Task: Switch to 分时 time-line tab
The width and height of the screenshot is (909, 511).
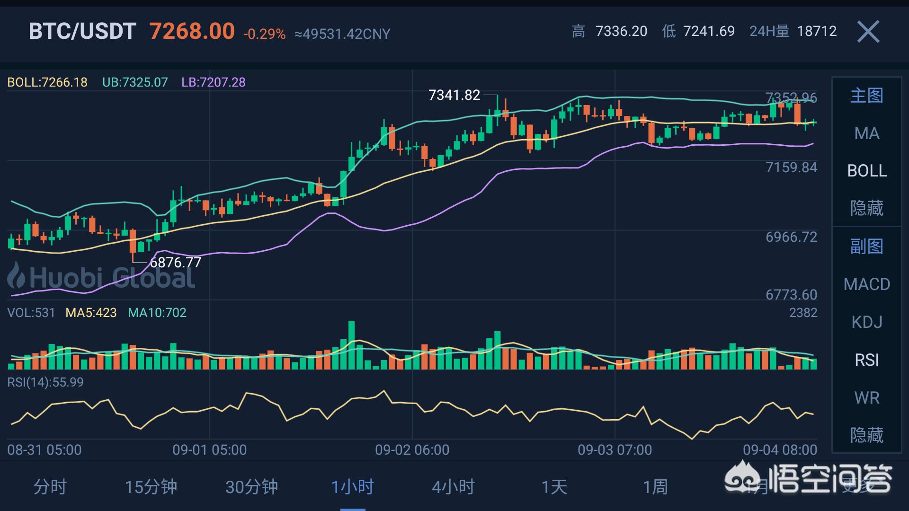Action: pos(50,487)
